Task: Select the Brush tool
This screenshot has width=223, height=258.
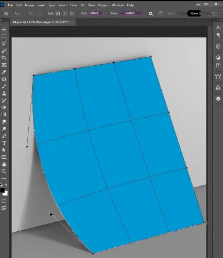Action: click(x=4, y=86)
